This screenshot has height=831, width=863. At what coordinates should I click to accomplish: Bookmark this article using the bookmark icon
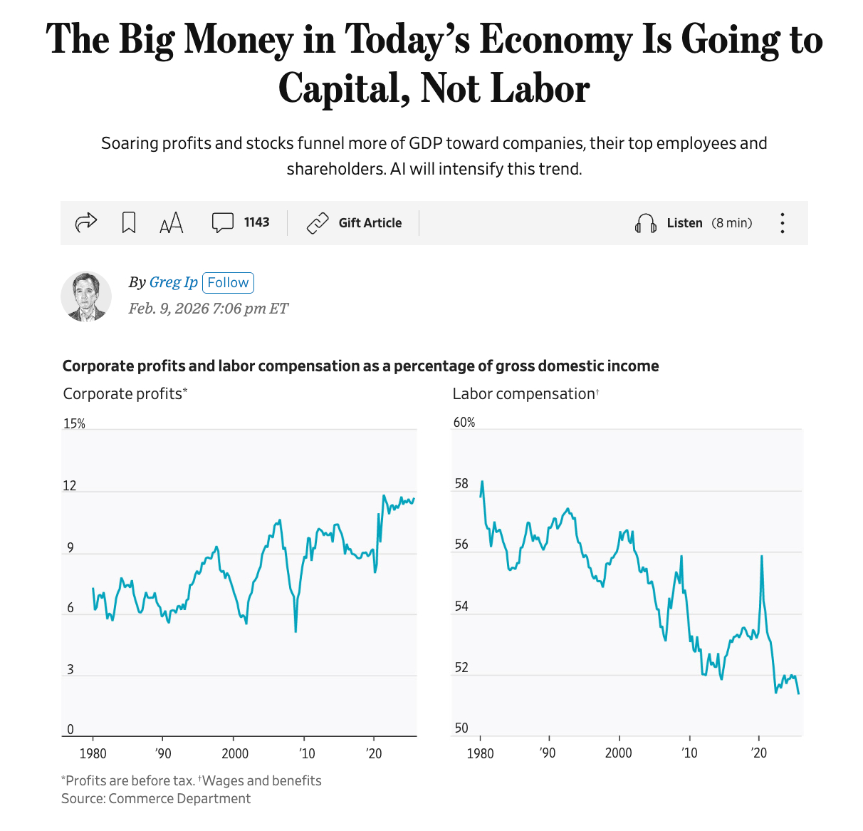click(129, 223)
